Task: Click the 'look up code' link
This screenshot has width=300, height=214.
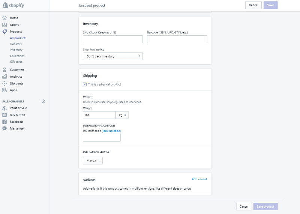Action: pyautogui.click(x=111, y=131)
